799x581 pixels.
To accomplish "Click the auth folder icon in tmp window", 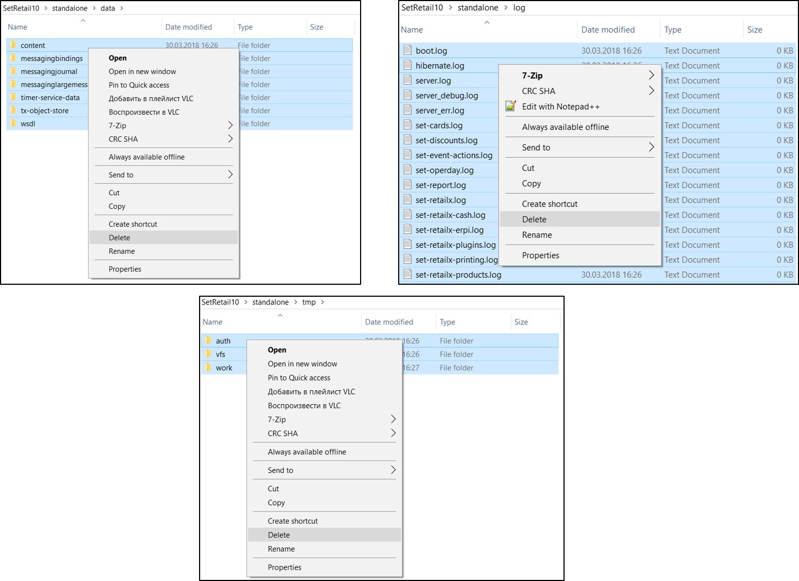I will click(208, 340).
